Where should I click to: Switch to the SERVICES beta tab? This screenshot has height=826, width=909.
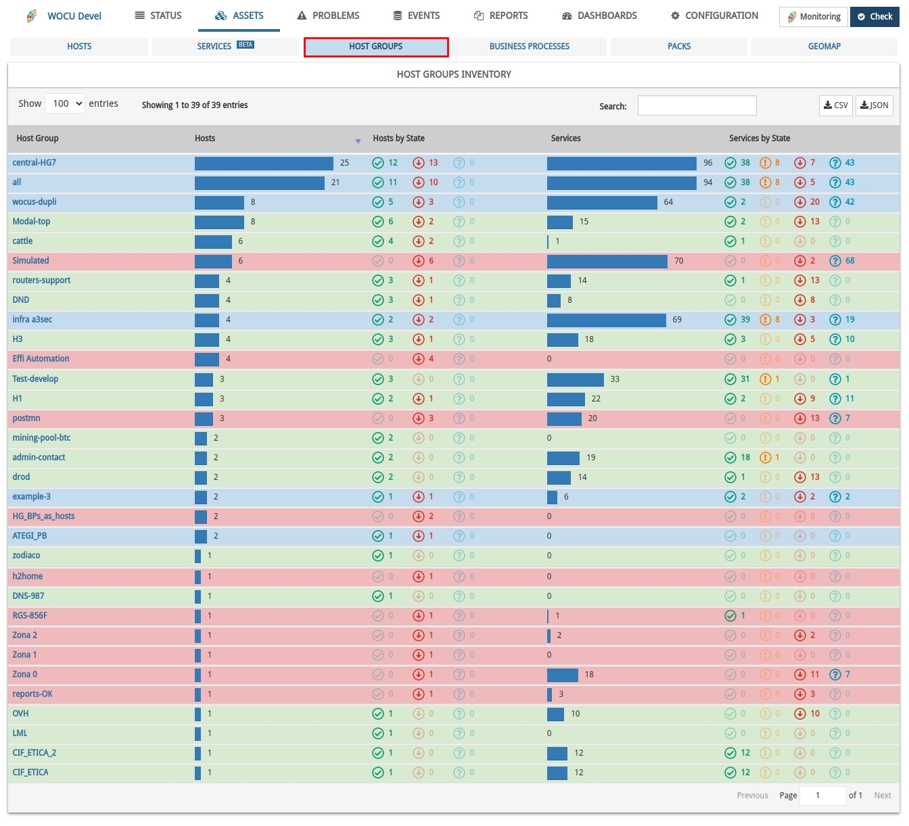coord(226,47)
